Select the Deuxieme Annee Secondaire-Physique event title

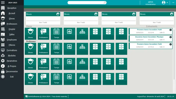pos(149,37)
